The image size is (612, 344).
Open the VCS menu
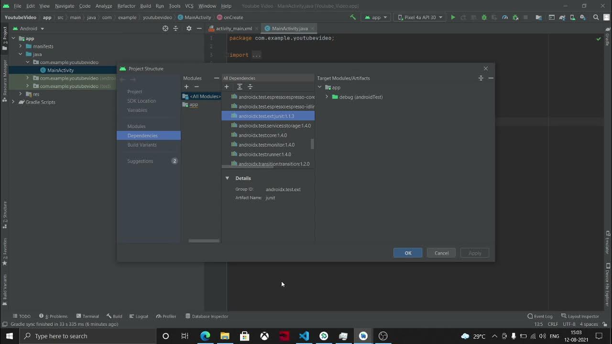189,6
